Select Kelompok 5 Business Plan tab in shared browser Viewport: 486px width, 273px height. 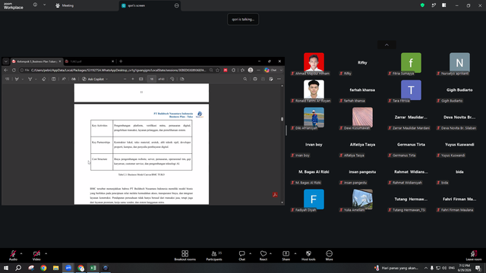[x=36, y=61]
